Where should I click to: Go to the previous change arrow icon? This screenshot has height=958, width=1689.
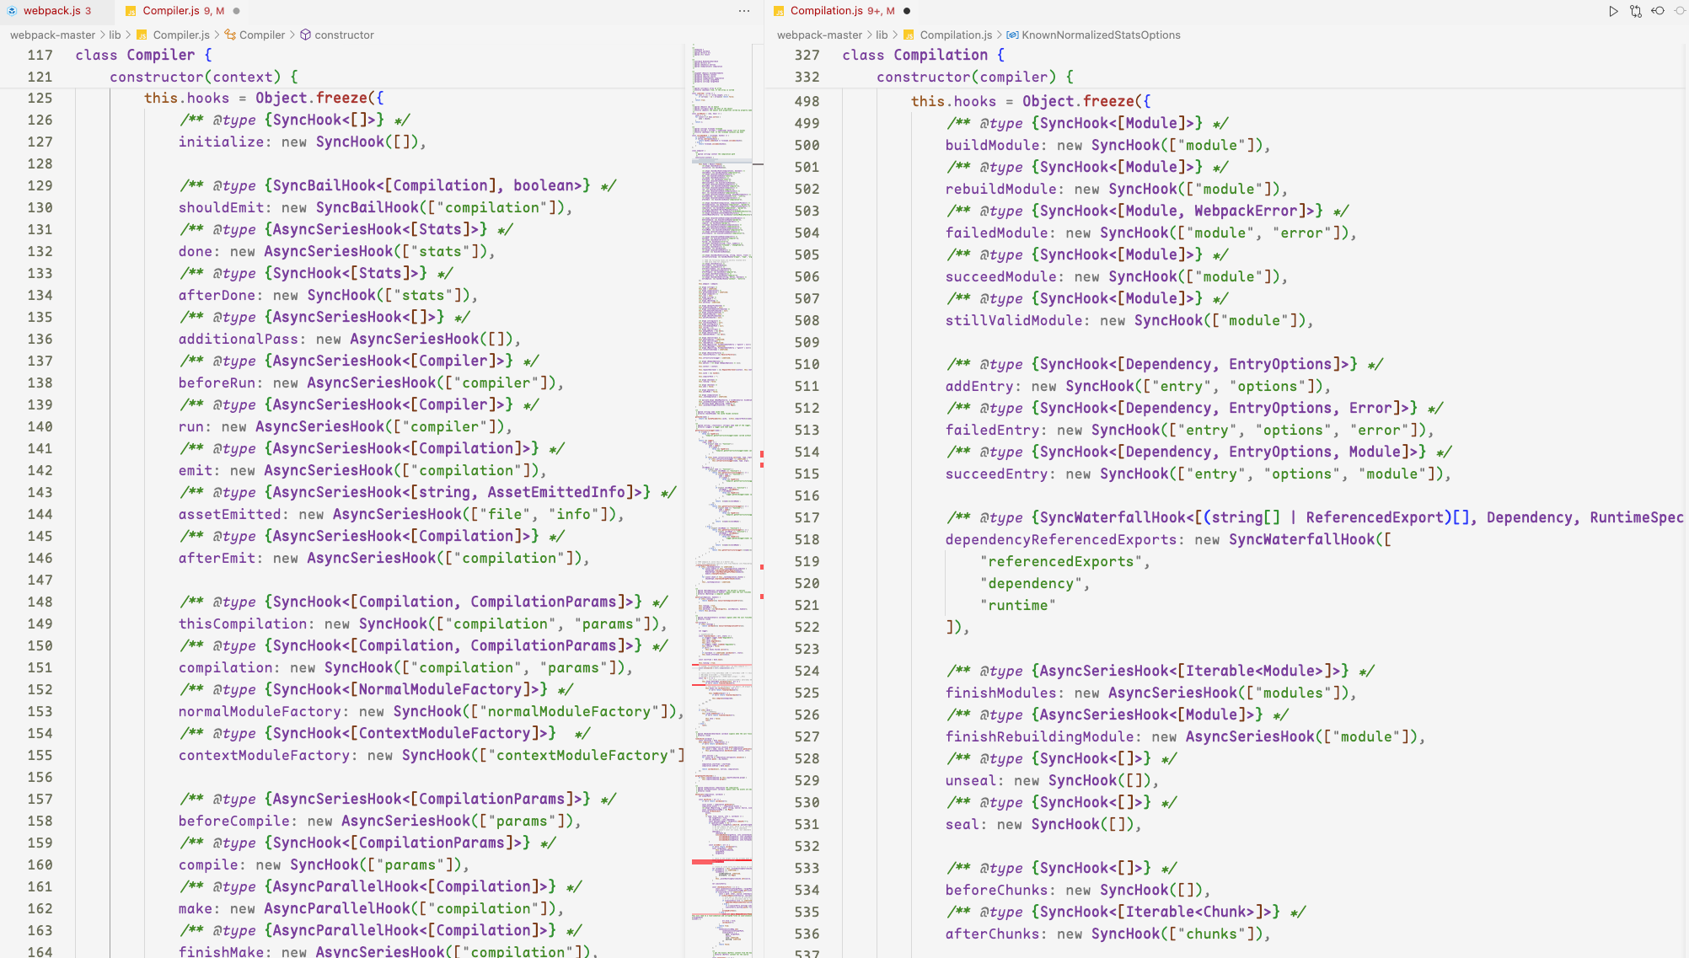click(x=1658, y=11)
